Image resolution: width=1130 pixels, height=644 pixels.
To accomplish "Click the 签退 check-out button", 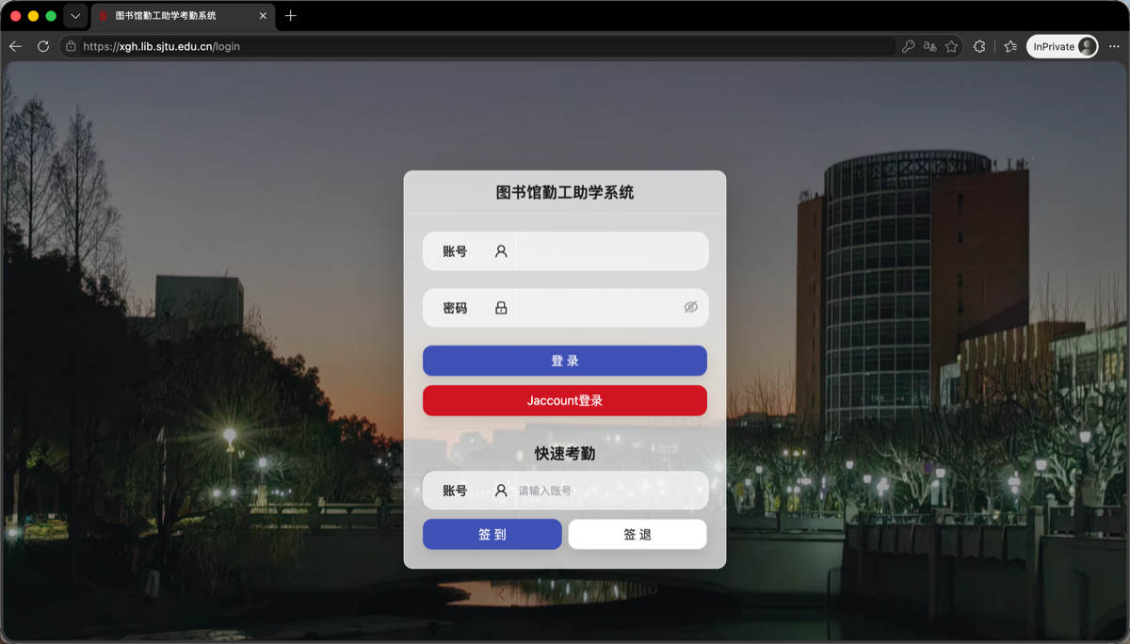I will 638,534.
